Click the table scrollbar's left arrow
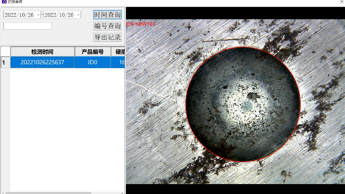The height and width of the screenshot is (194, 345). point(3,192)
